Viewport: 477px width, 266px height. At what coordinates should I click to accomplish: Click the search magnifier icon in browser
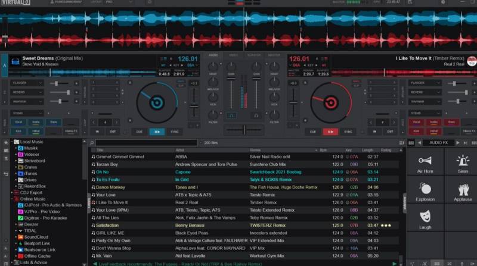92,143
